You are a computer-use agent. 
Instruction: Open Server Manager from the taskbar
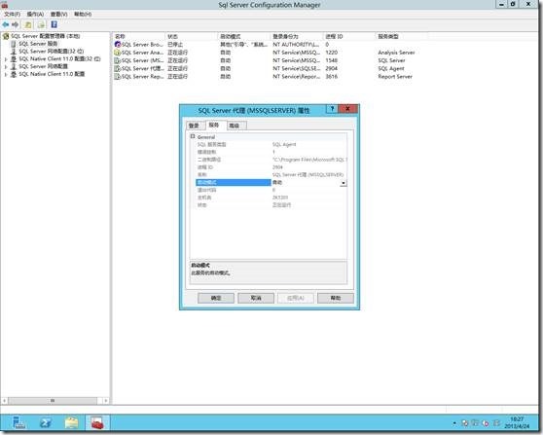coord(18,422)
